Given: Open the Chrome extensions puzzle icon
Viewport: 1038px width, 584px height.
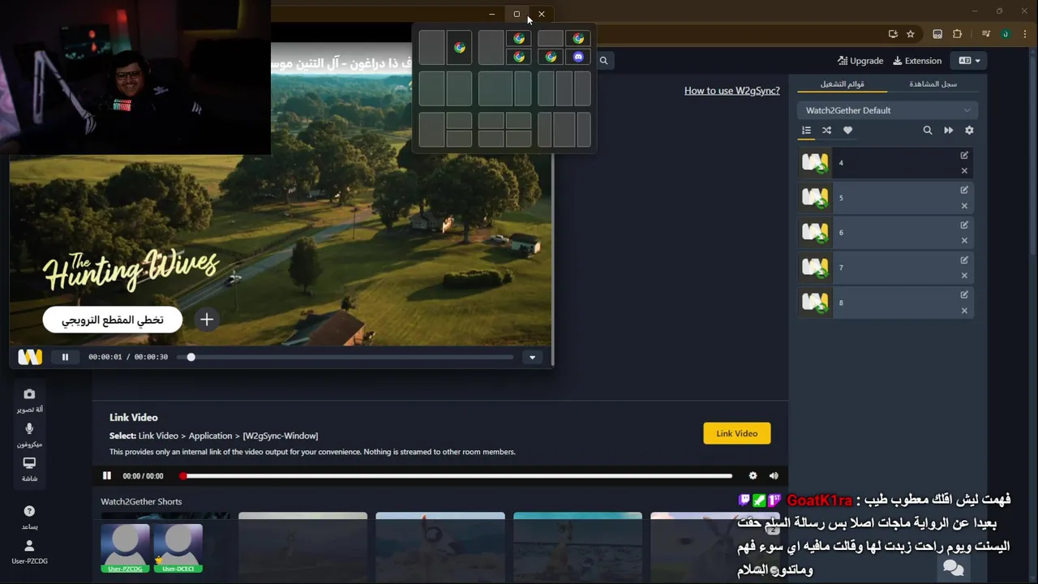Looking at the screenshot, I should 958,34.
